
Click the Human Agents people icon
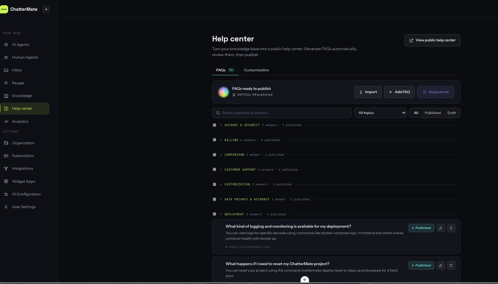(x=6, y=57)
